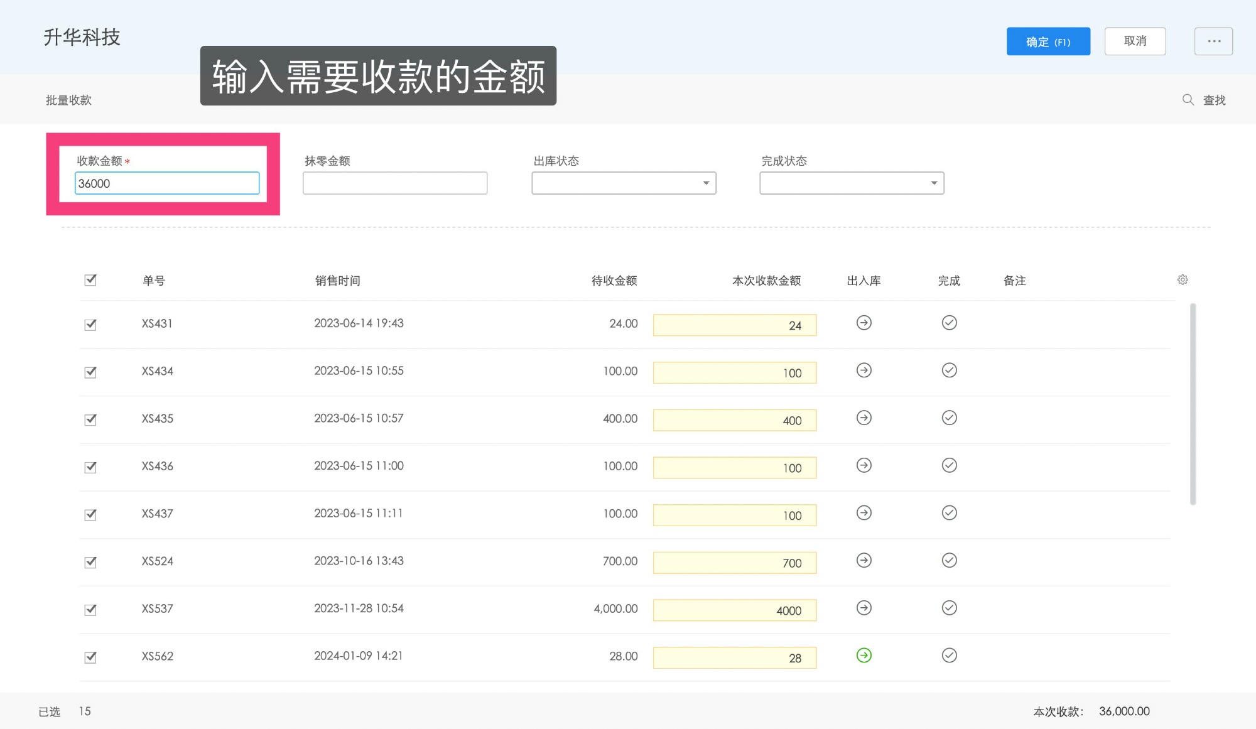Viewport: 1256px width, 729px height.
Task: Click the 出入库 arrow icon for XS431
Action: (x=864, y=323)
